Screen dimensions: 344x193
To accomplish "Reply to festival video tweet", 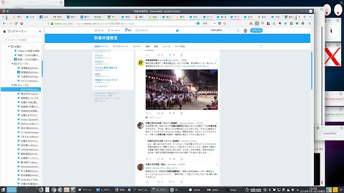I will 147,113.
